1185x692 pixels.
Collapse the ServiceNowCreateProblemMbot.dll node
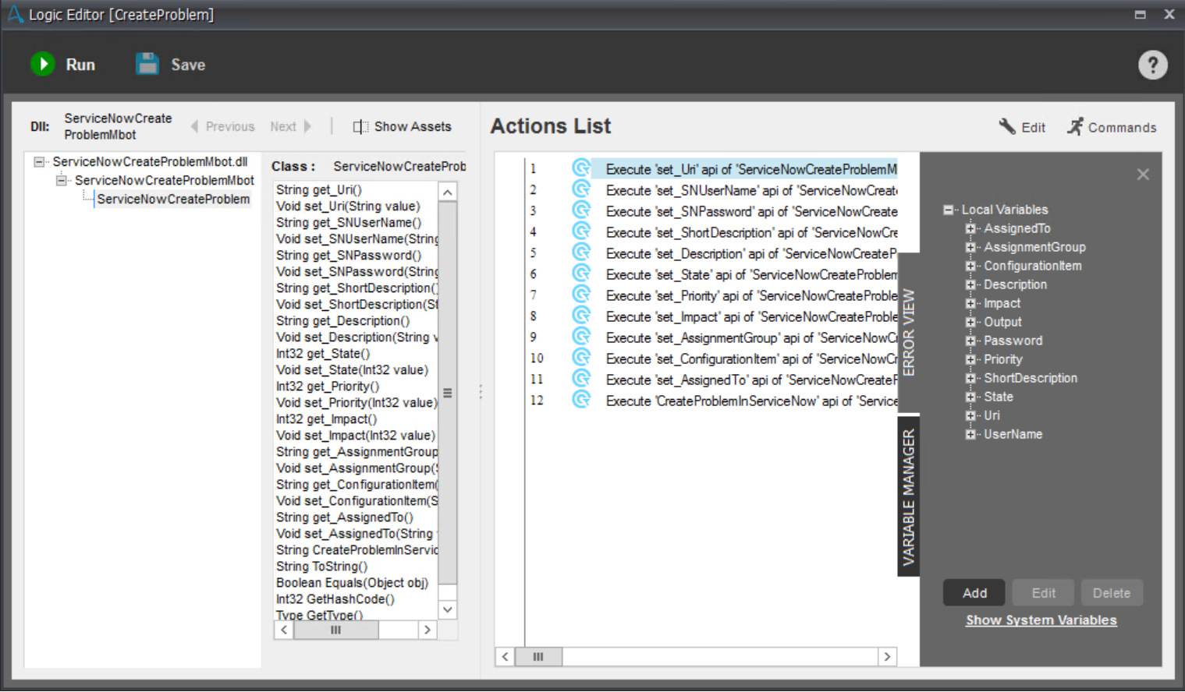pyautogui.click(x=39, y=162)
